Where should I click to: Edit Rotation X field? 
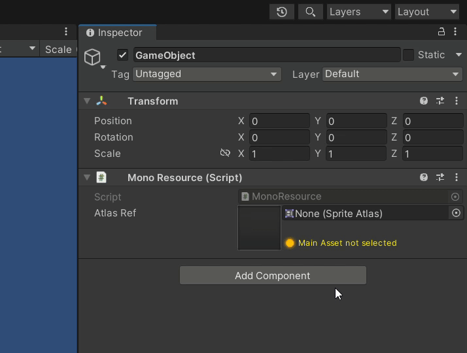click(x=279, y=137)
